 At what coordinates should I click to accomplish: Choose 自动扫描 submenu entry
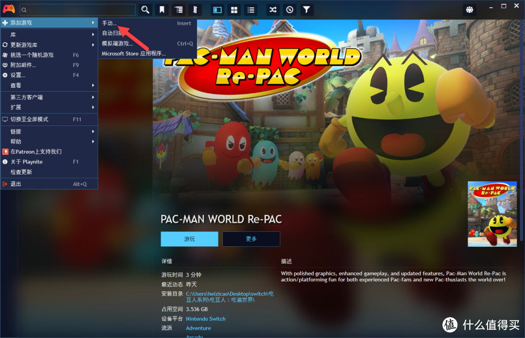click(147, 33)
